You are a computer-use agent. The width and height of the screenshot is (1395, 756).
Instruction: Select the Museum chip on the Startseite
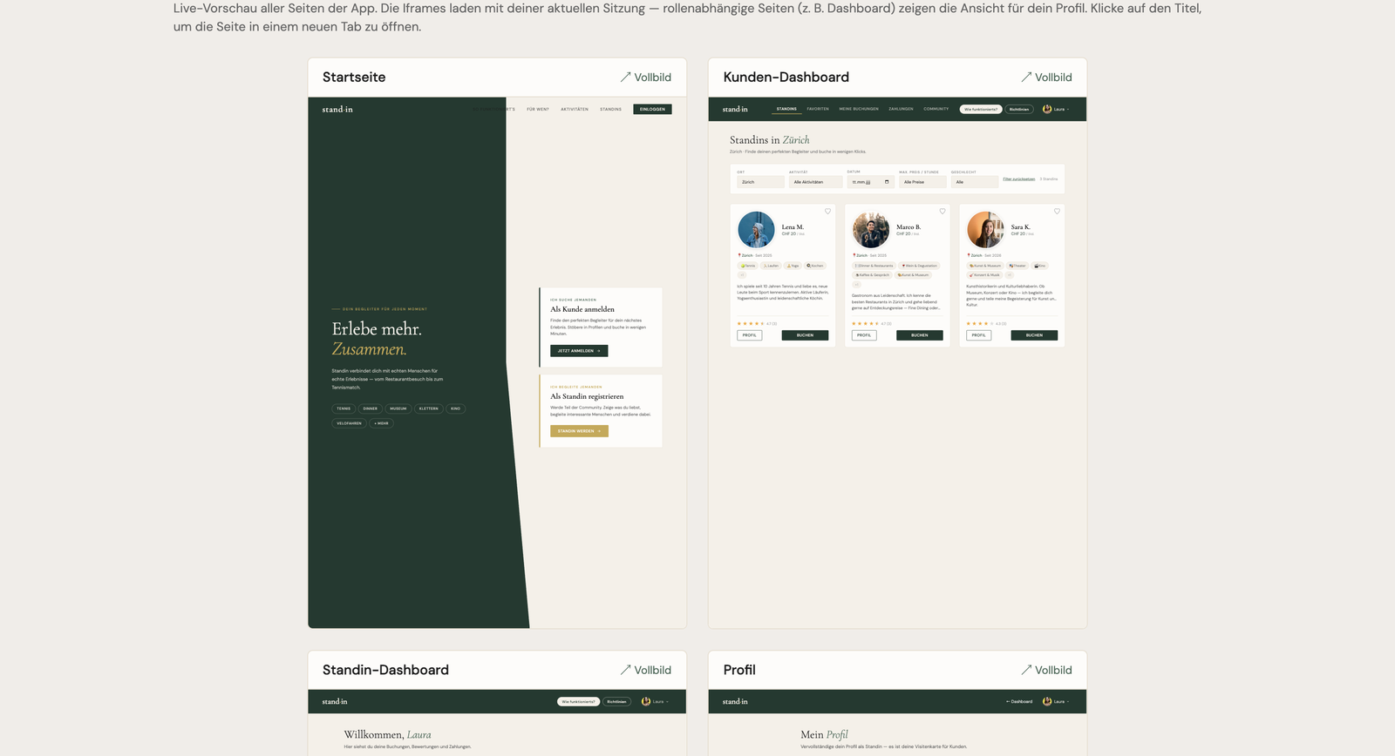(x=398, y=408)
